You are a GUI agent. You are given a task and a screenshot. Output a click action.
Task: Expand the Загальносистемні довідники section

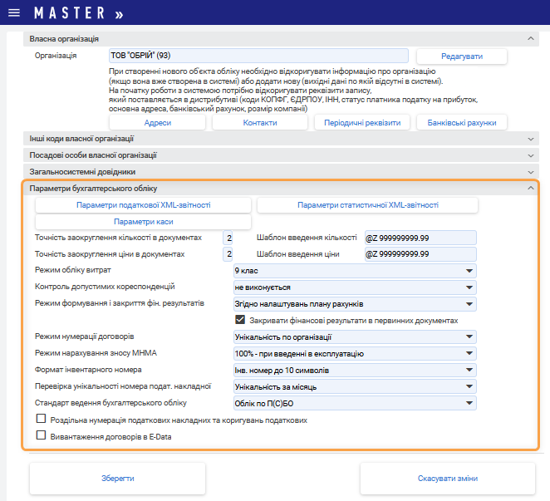531,172
